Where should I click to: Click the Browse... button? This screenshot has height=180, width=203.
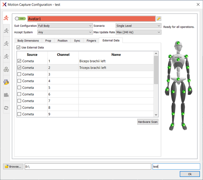pos(13,166)
